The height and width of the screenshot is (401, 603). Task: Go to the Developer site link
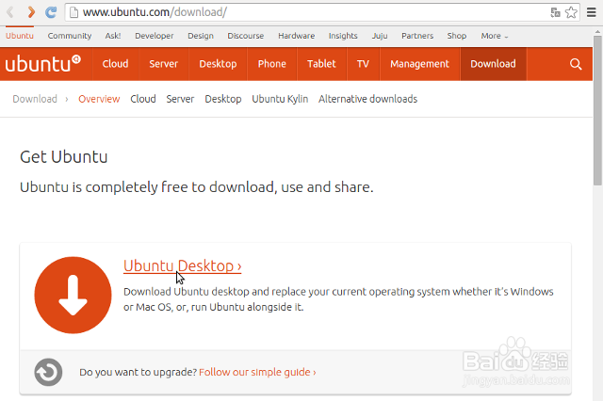(x=155, y=36)
